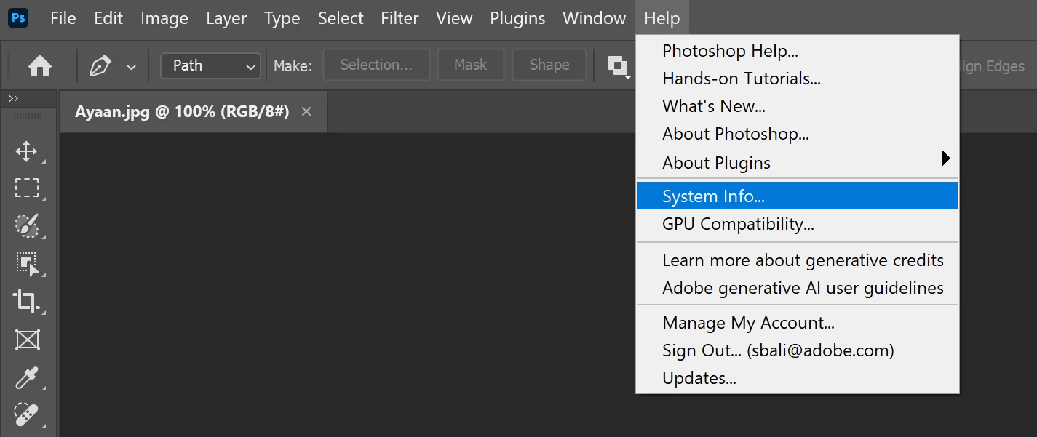Open the Pen tool preset picker arrow
Viewport: 1037px width, 437px height.
pyautogui.click(x=131, y=67)
